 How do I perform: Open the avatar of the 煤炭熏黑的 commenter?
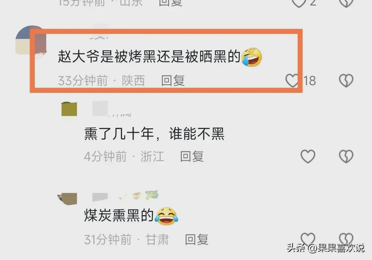[x=68, y=199]
